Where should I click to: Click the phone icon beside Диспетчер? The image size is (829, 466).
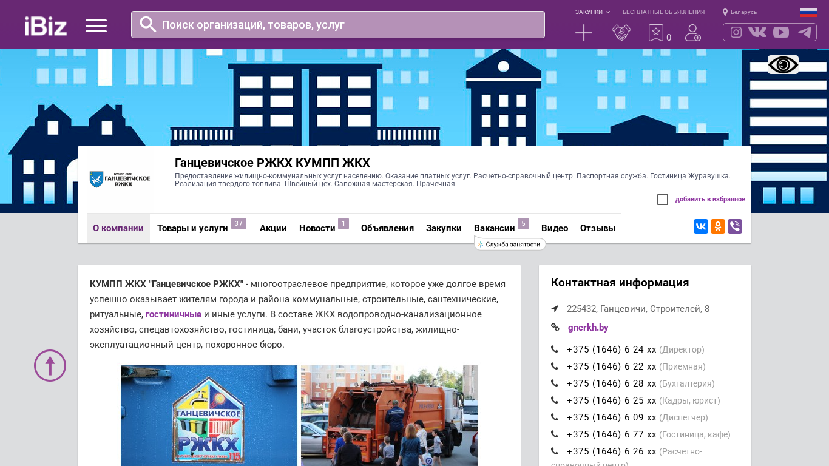tap(555, 417)
